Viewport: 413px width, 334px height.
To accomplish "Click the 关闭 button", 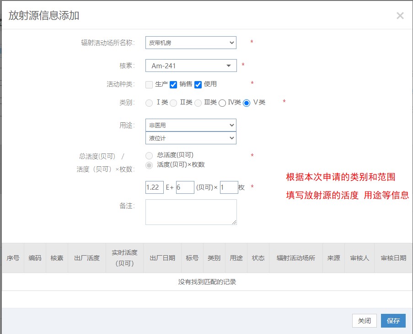I will click(x=364, y=321).
